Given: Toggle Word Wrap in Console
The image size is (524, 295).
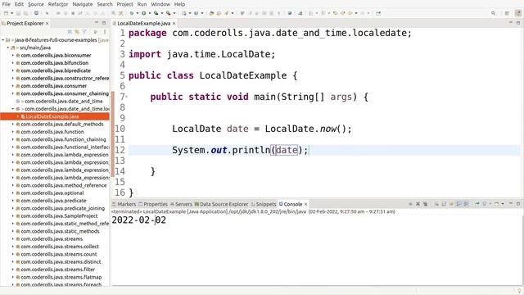Looking at the screenshot, I should click(x=451, y=204).
